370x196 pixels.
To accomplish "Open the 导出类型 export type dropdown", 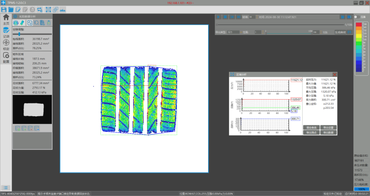I will 234,32.
